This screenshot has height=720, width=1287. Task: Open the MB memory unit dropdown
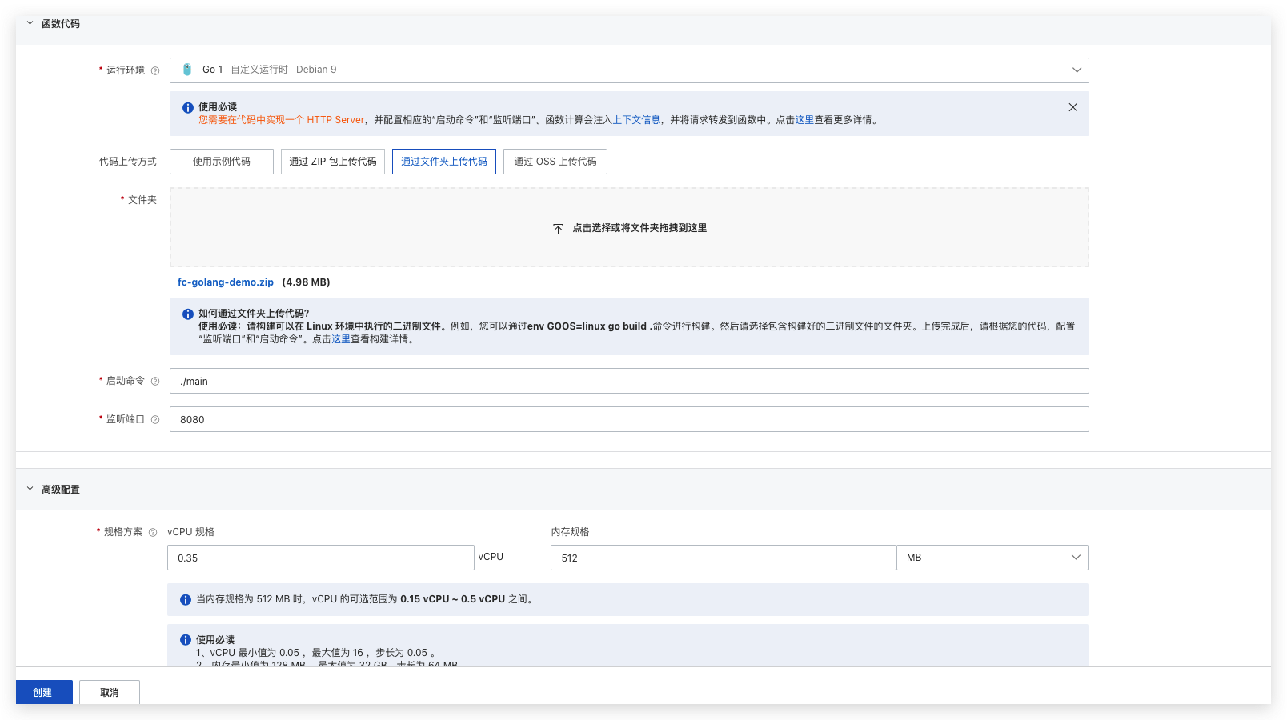[992, 558]
